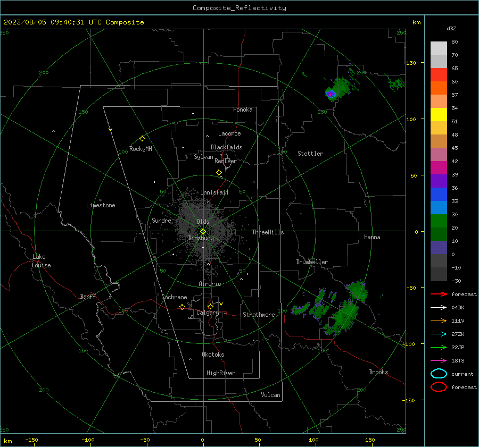Click the magenta storm core near Stettler's northeast
Image resolution: width=479 pixels, height=447 pixels.
pos(329,94)
